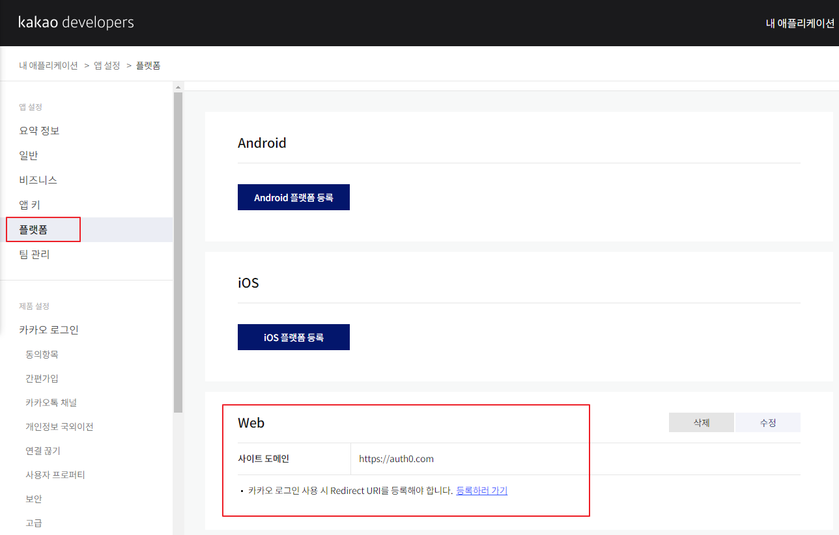Open 내 애플리케이션 in the top header
Viewport: 839px width, 535px height.
point(800,23)
